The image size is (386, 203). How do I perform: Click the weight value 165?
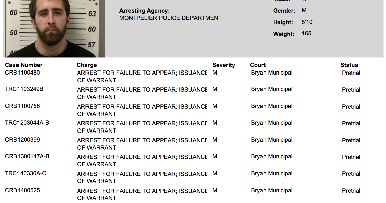pos(307,33)
